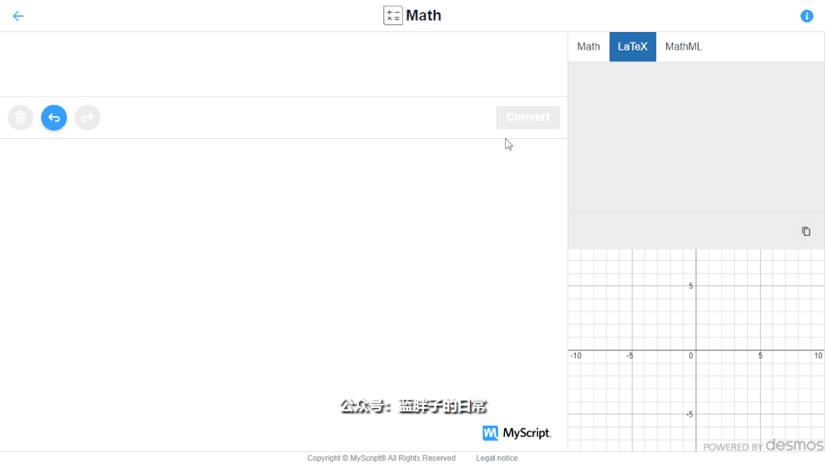Copy the output to clipboard
The image size is (825, 464).
[x=806, y=231]
